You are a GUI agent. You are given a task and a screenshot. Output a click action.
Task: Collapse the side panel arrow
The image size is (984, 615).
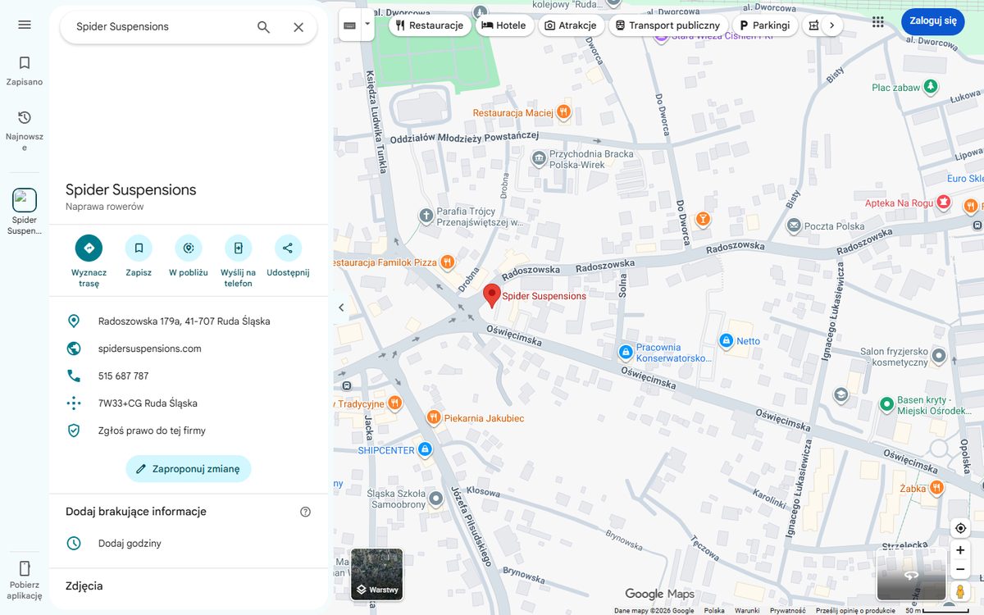(x=341, y=307)
